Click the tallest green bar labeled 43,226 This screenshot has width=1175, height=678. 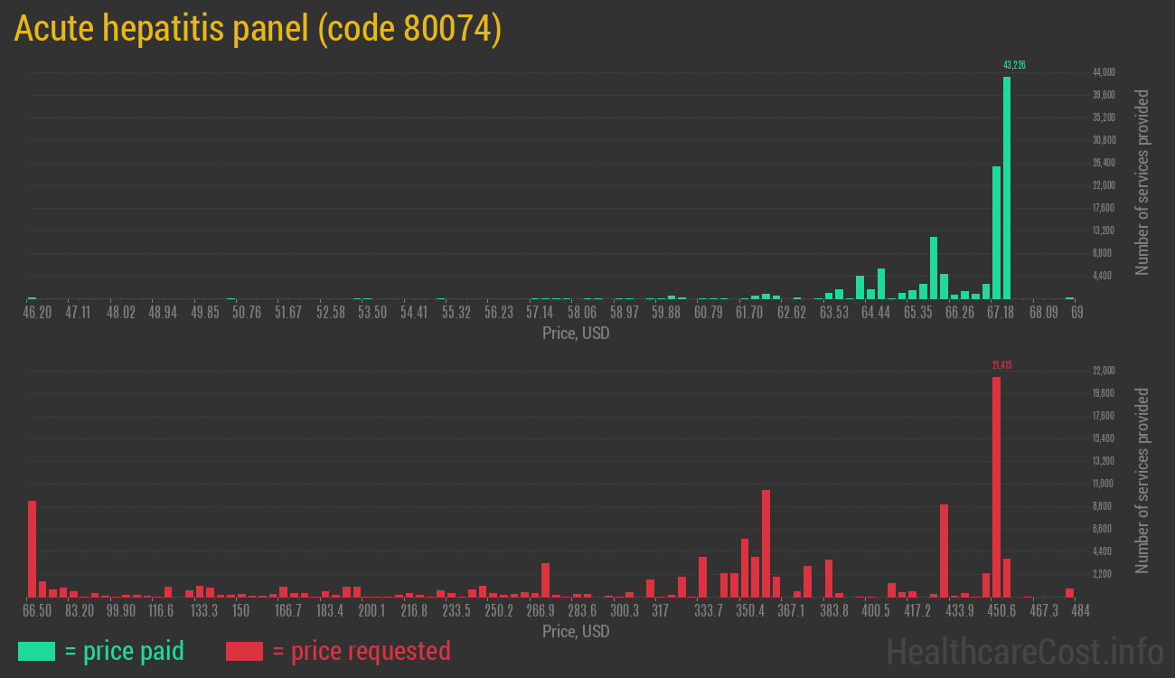[1007, 188]
